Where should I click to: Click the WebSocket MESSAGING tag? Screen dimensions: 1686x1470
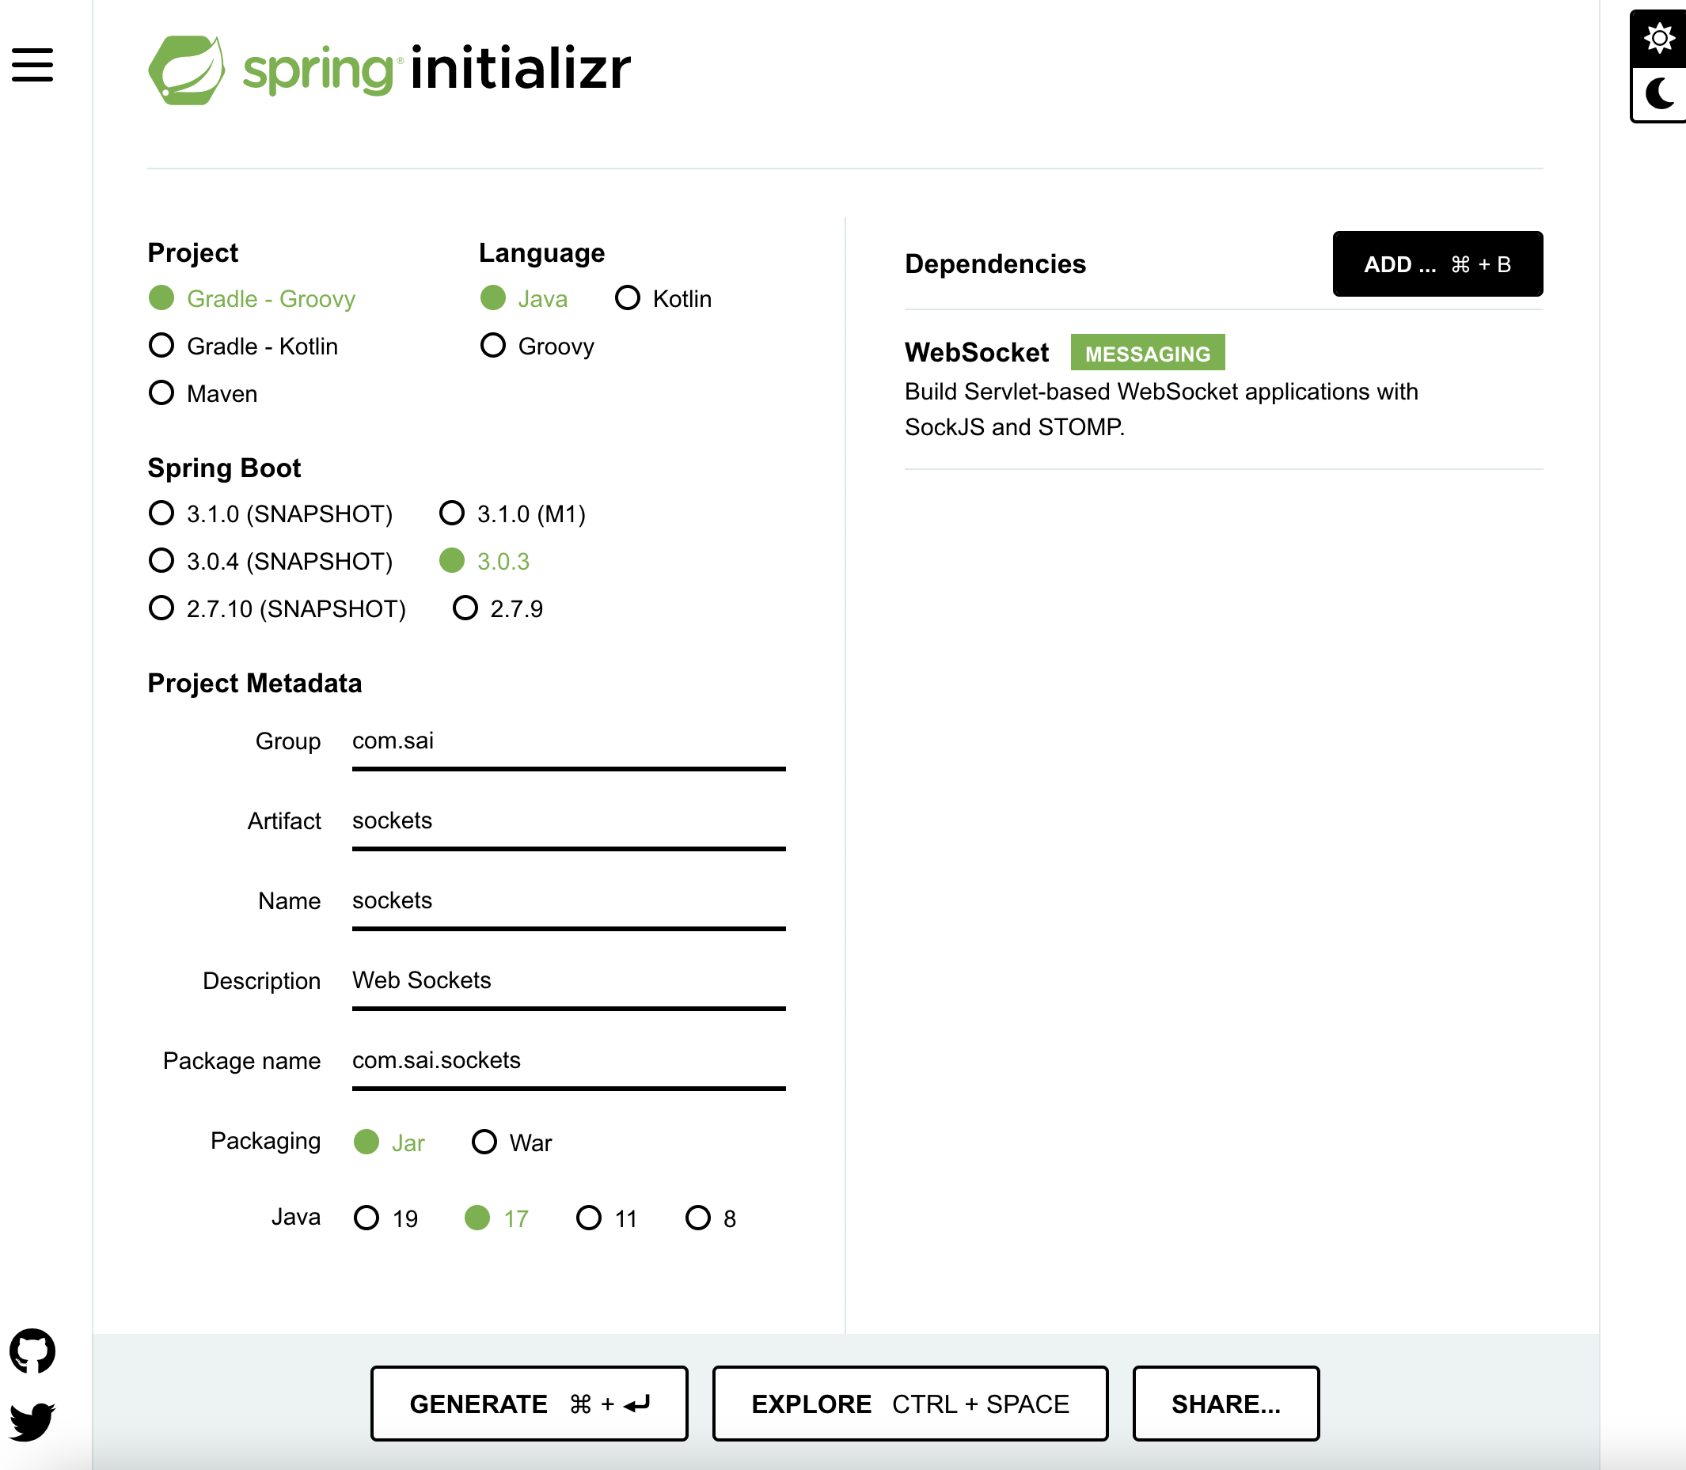point(1148,352)
